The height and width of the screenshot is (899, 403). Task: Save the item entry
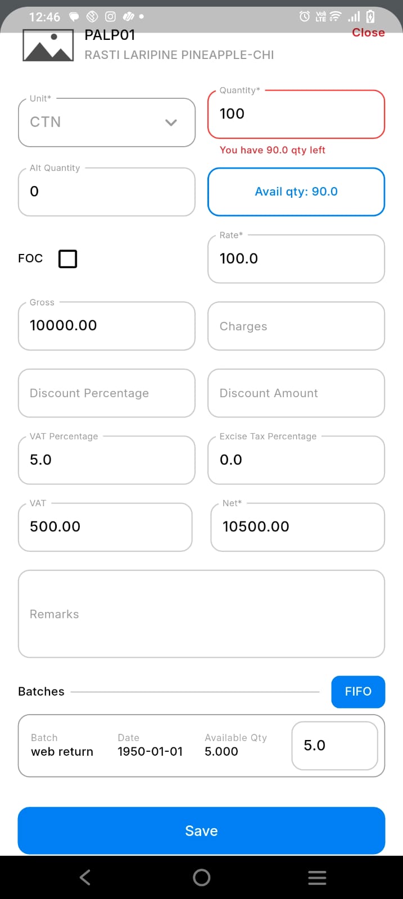201,830
